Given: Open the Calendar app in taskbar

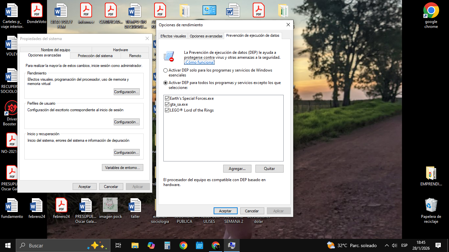Looking at the screenshot, I should click(x=200, y=245).
